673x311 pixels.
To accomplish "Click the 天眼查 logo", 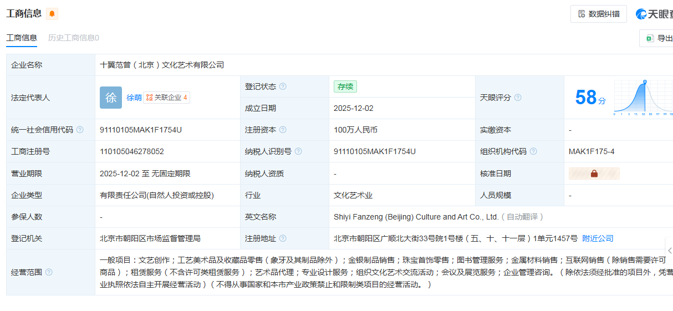I will 654,14.
